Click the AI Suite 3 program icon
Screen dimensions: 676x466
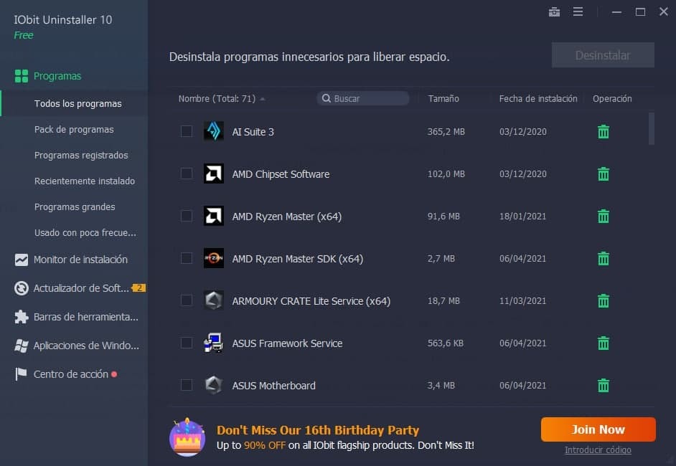pos(213,131)
